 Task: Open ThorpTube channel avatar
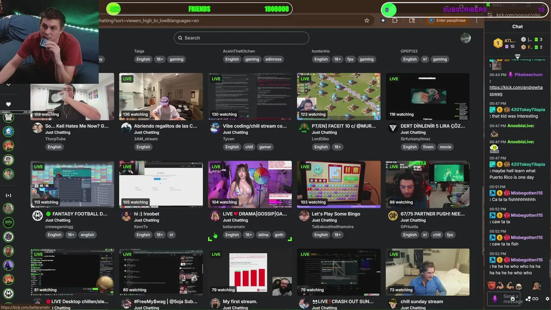pos(38,127)
